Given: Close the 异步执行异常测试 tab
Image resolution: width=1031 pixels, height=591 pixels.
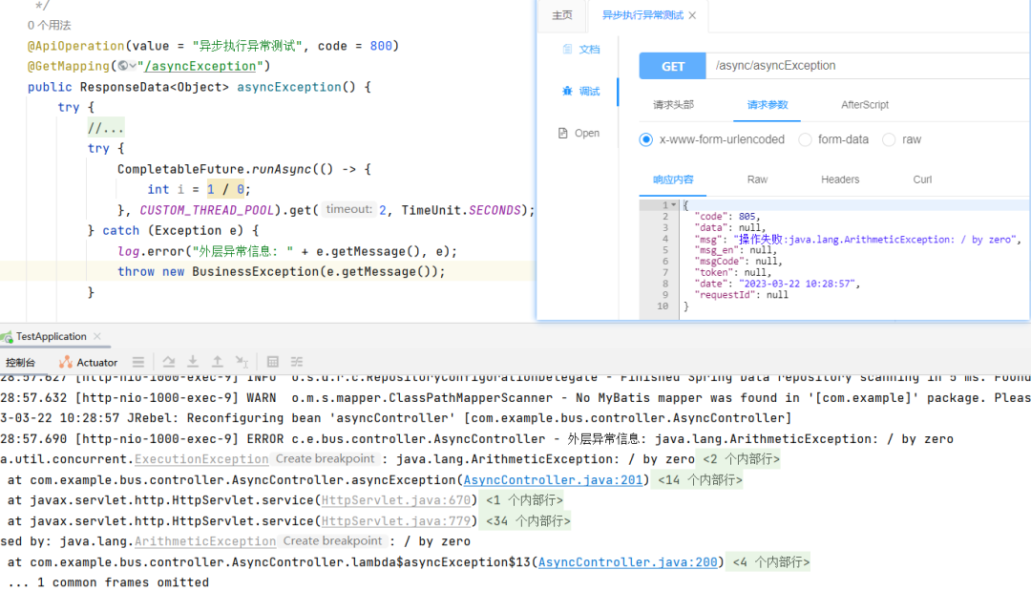Looking at the screenshot, I should coord(692,16).
